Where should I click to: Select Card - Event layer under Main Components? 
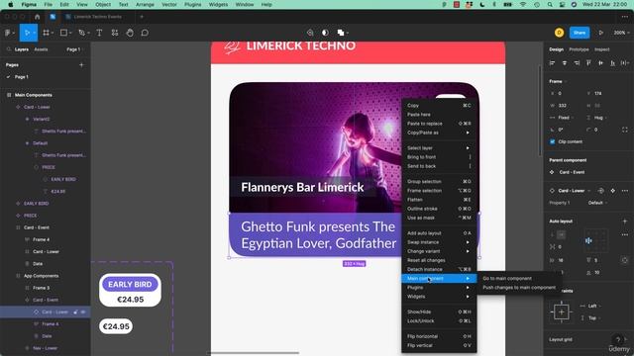37,227
